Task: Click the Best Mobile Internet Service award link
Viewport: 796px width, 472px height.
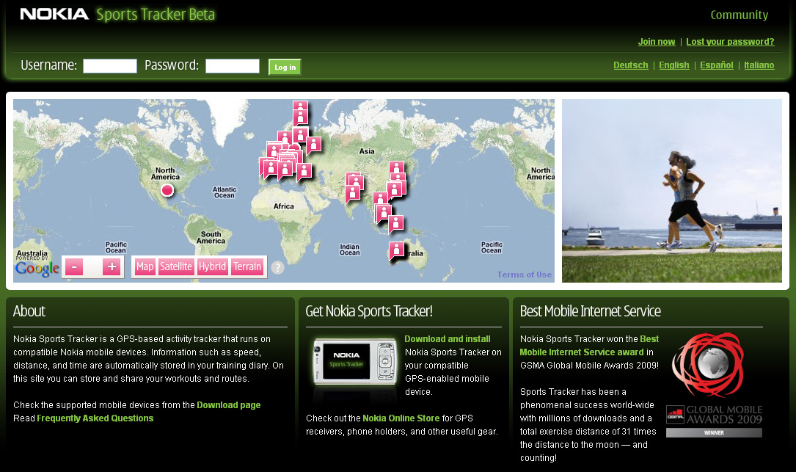Action: 589,346
